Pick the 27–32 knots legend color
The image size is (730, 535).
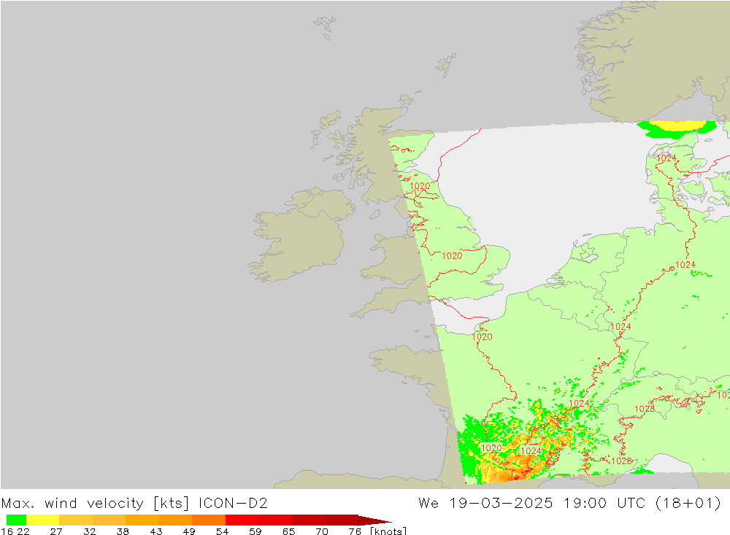point(76,520)
